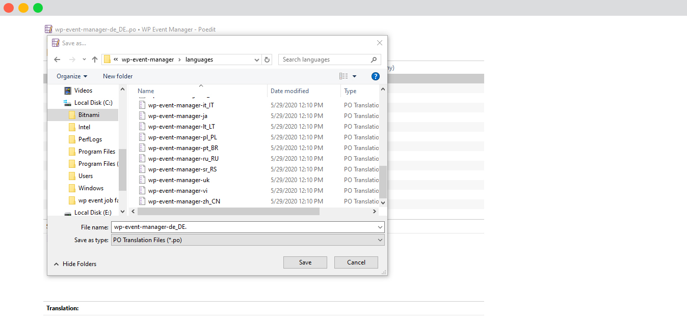Select Local Disk (E:) in navigation pane

(93, 213)
